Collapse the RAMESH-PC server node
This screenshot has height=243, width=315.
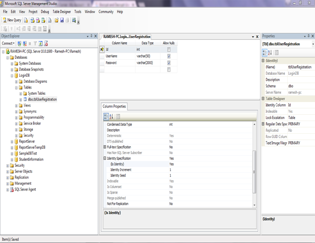[3, 52]
